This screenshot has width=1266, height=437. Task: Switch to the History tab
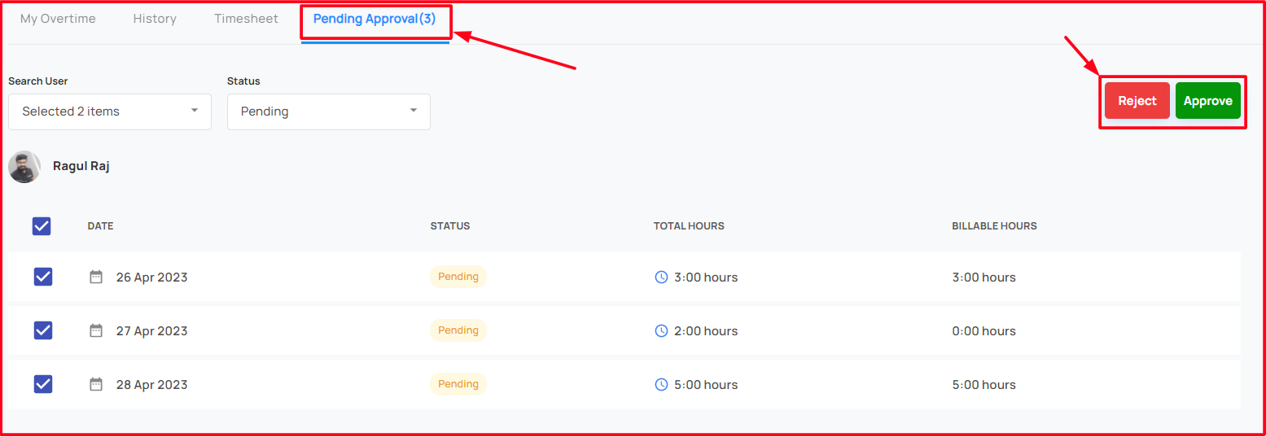[x=155, y=19]
